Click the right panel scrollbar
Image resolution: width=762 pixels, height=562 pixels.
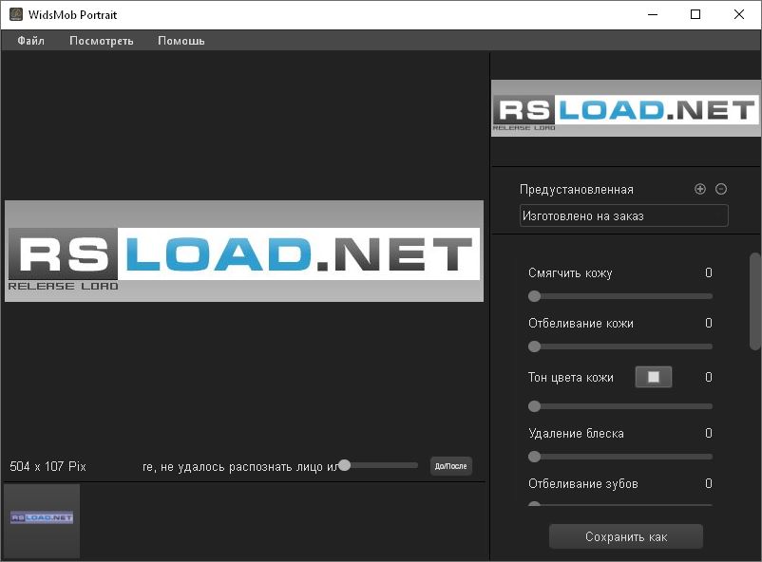(755, 304)
